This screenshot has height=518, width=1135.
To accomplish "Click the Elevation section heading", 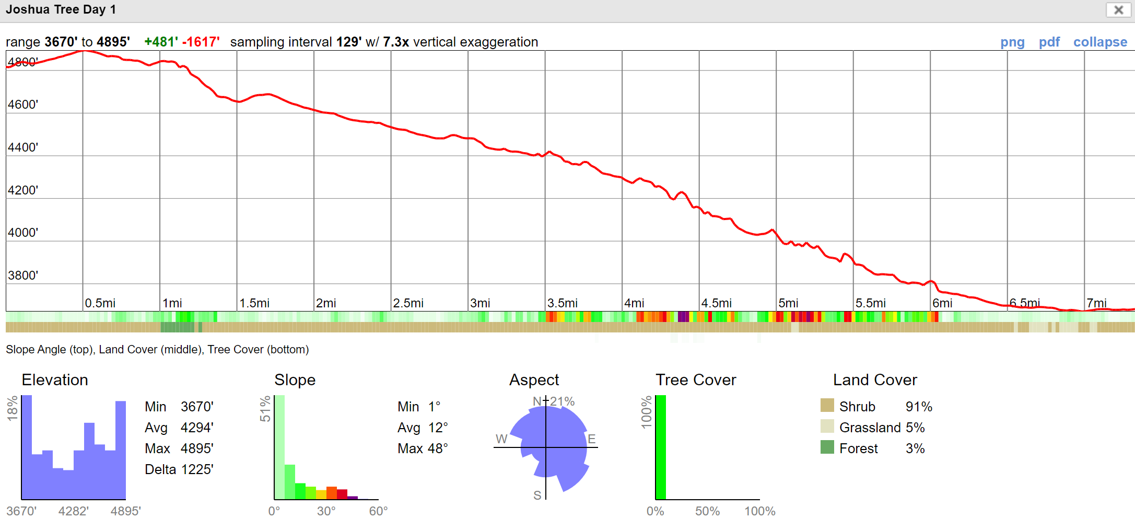I will click(x=55, y=380).
